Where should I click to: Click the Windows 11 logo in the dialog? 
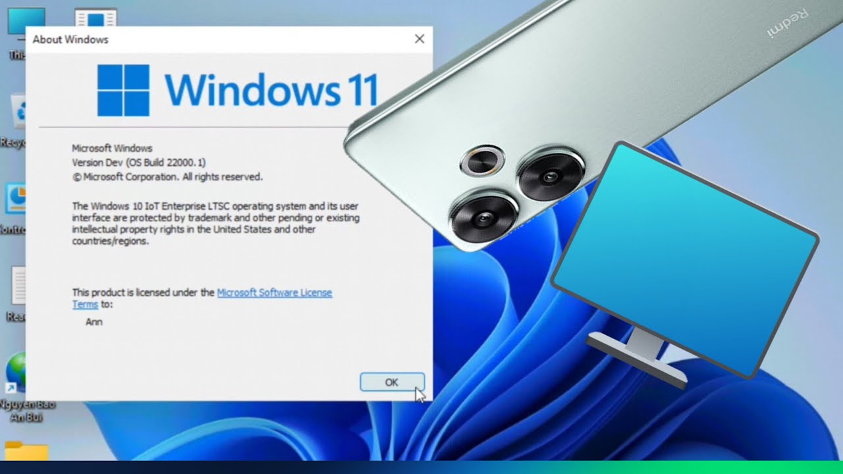tap(238, 90)
